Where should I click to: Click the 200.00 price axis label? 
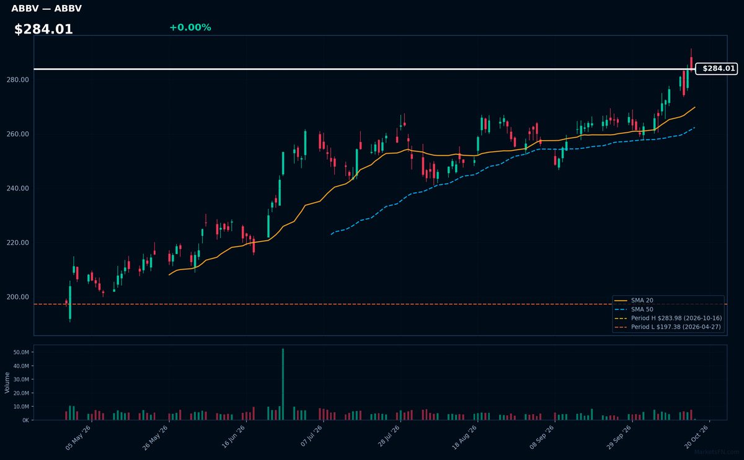tap(19, 297)
